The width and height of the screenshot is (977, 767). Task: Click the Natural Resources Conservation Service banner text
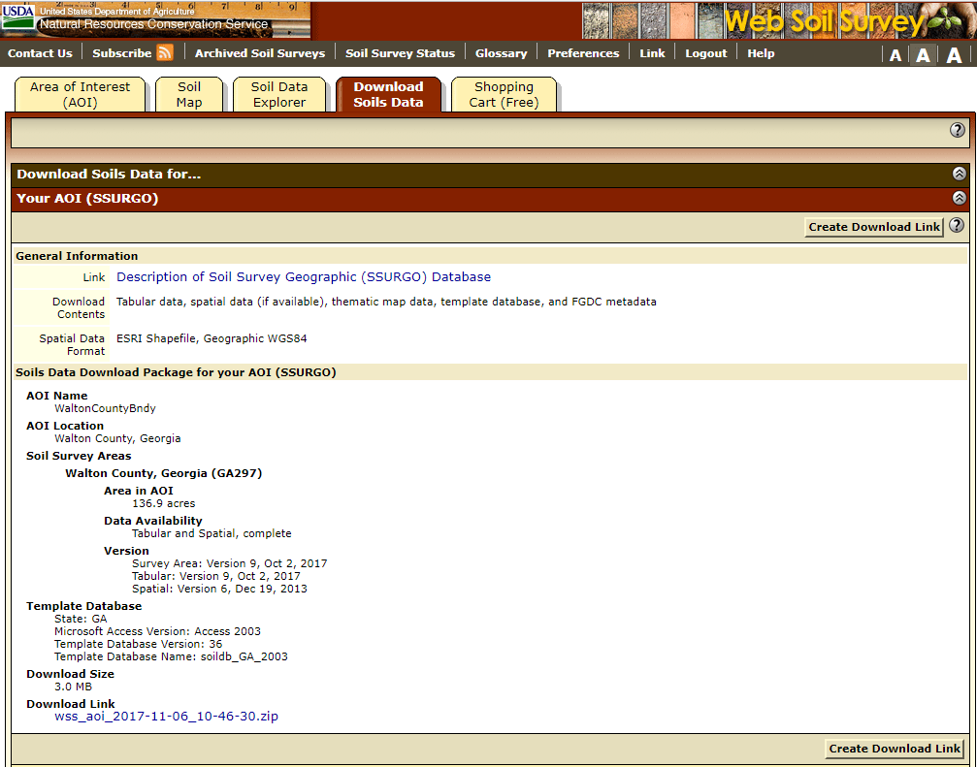coord(154,24)
